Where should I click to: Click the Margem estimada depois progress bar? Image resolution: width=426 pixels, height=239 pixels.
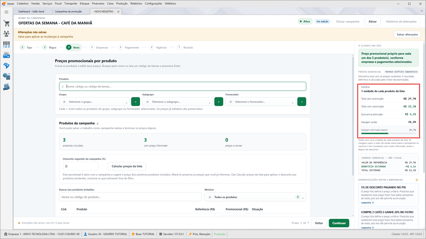388,133
